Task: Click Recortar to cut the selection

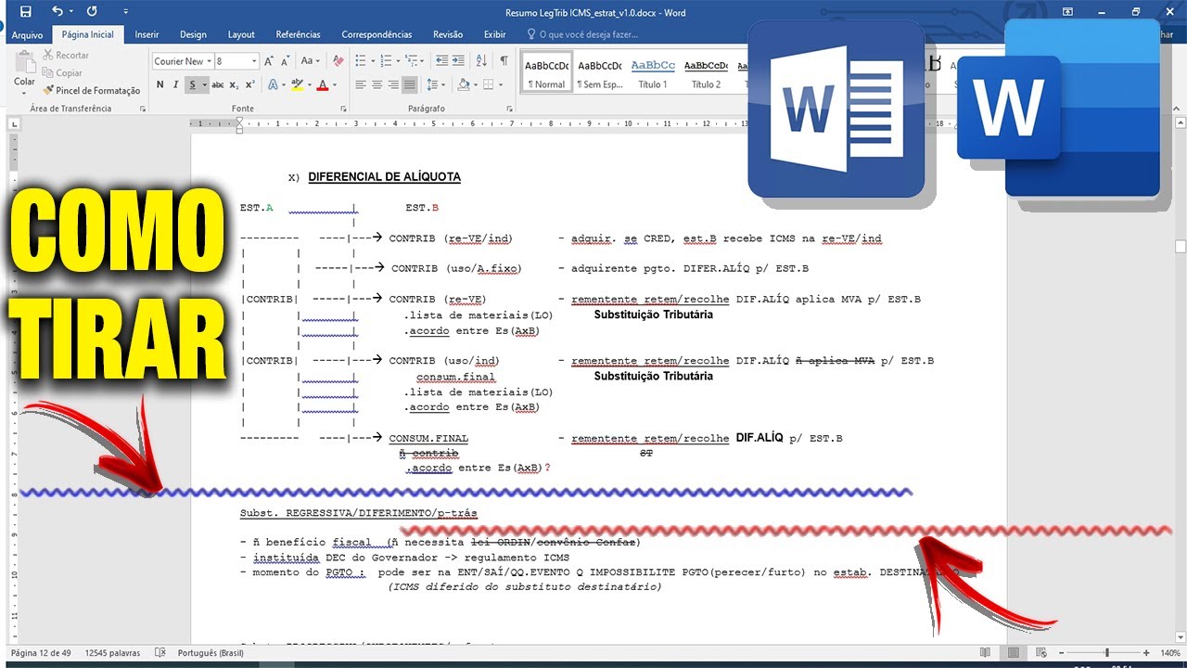Action: 66,55
